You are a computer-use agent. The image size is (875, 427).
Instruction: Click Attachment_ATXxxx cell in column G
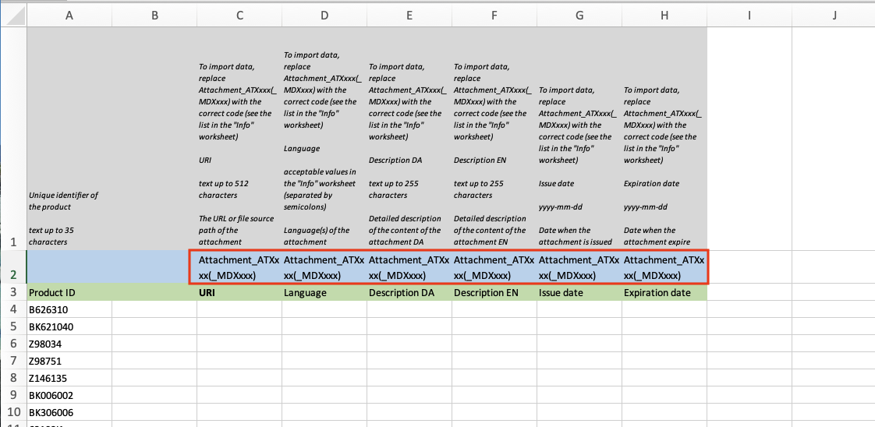579,267
